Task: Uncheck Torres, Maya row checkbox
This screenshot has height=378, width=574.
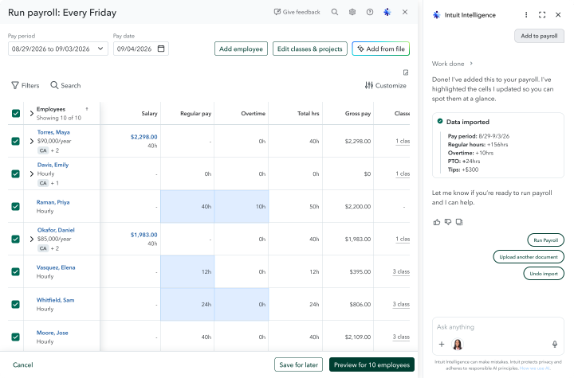Action: (16, 141)
